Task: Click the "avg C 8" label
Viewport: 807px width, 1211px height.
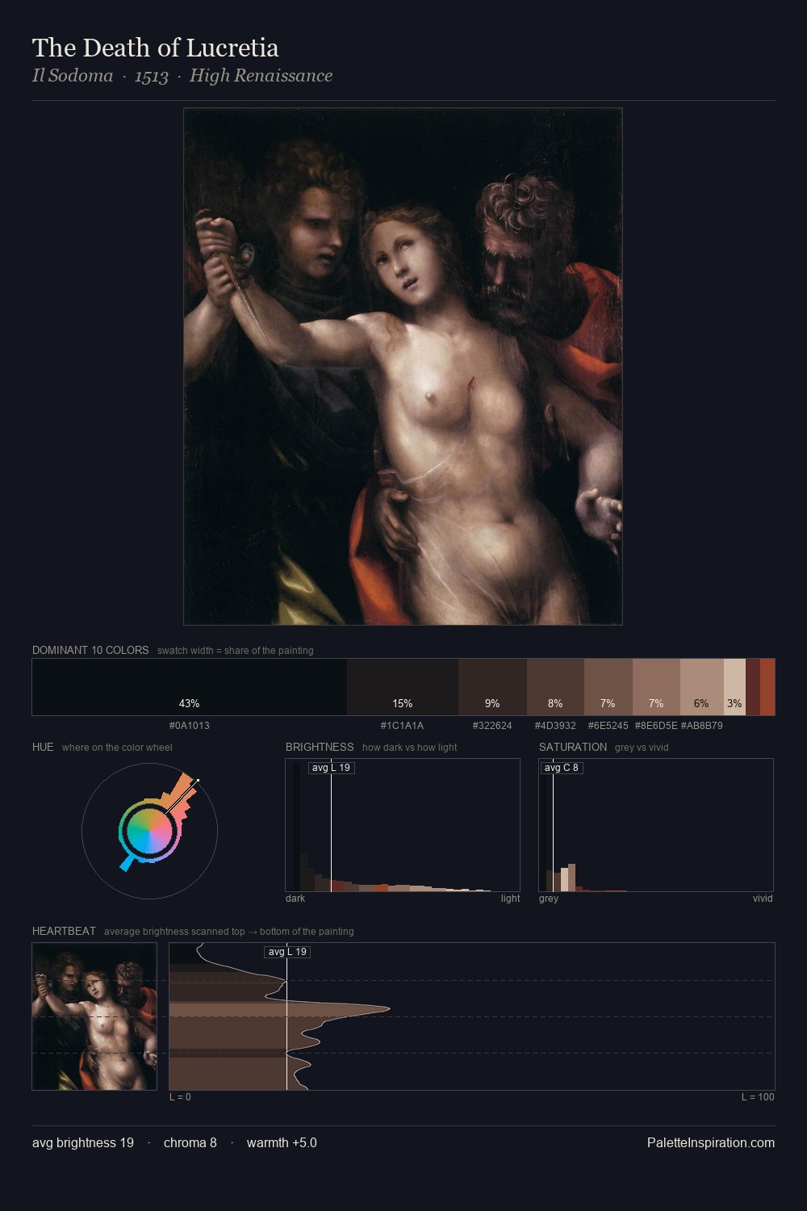Action: (562, 768)
